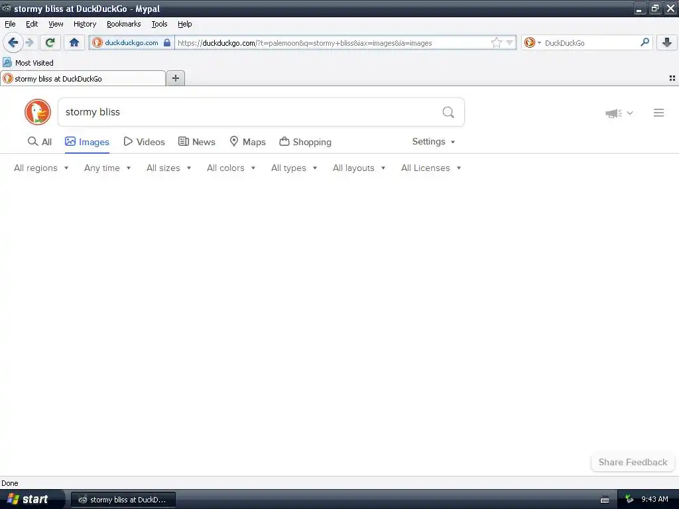Submit search with page magnifier icon

[x=448, y=113]
